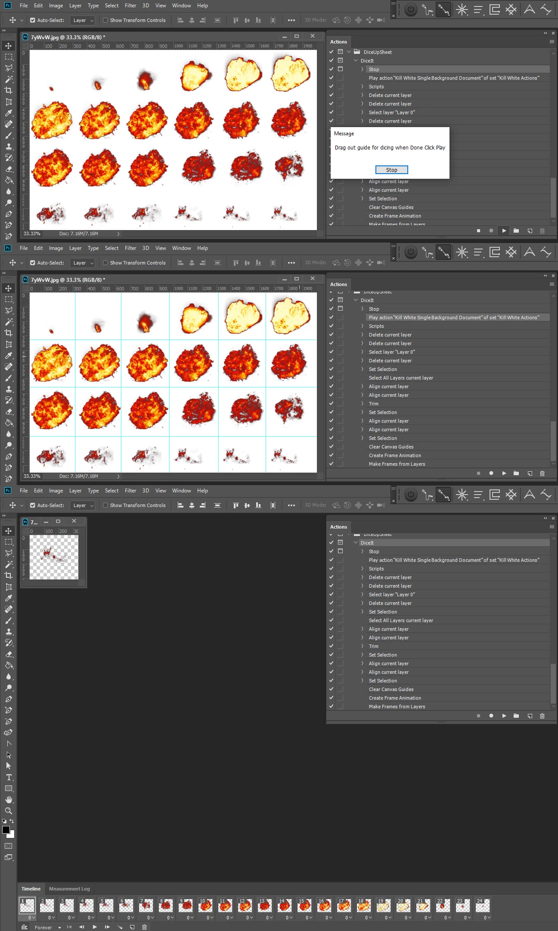The width and height of the screenshot is (558, 931).
Task: Open the Filter menu in the Message dialog window
Action: point(130,6)
